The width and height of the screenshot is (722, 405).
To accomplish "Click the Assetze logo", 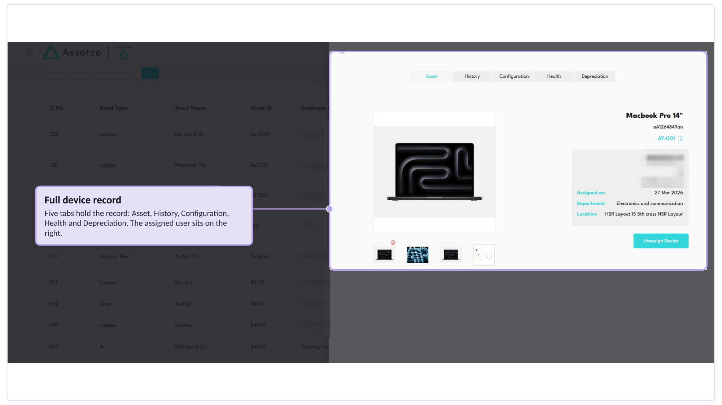I will click(x=72, y=53).
